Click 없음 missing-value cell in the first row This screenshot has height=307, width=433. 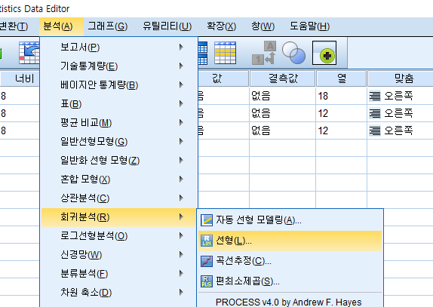[x=282, y=96]
